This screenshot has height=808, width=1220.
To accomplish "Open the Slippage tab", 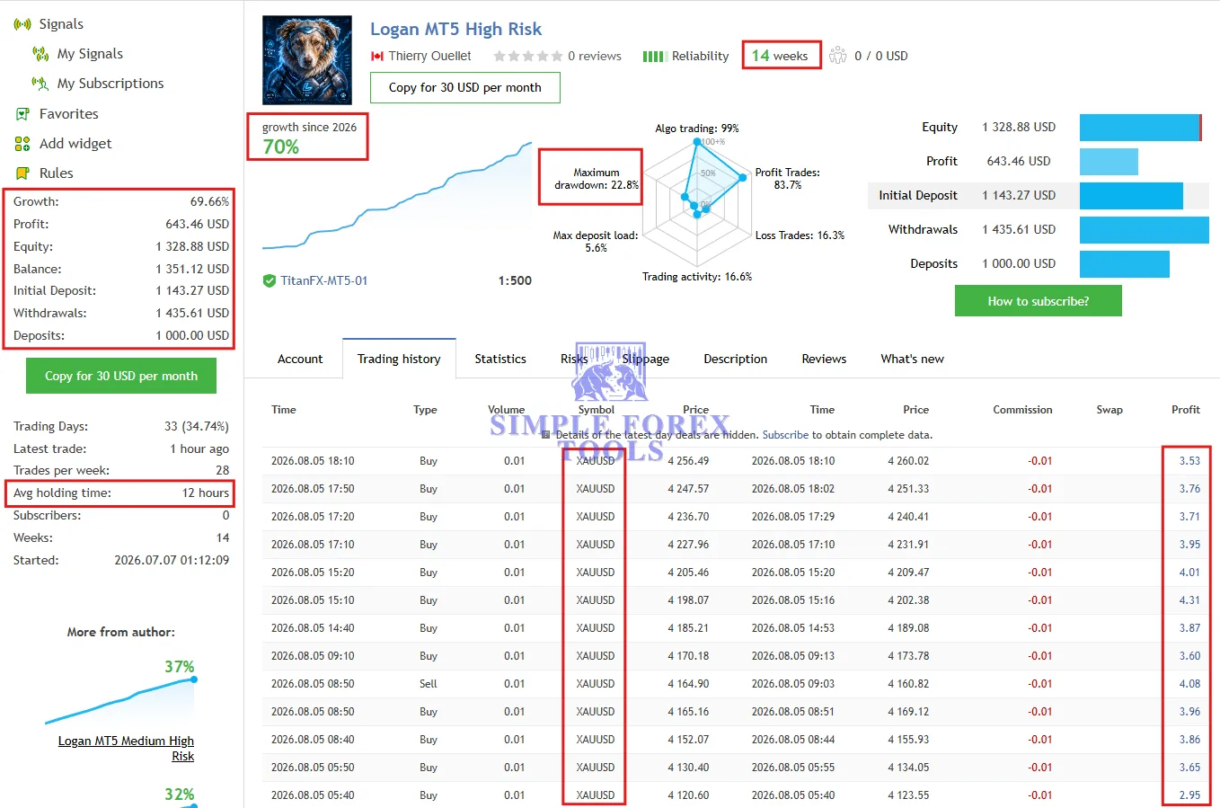I will tap(646, 359).
